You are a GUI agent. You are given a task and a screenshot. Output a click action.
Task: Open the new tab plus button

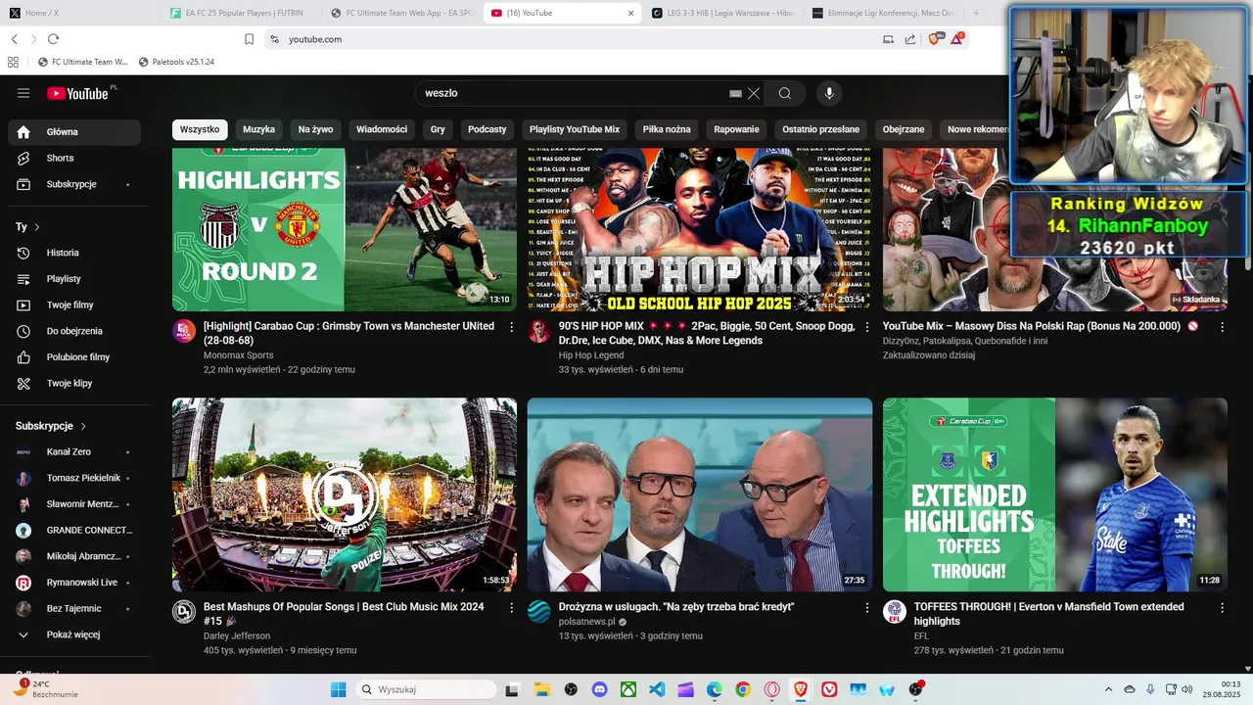click(975, 14)
